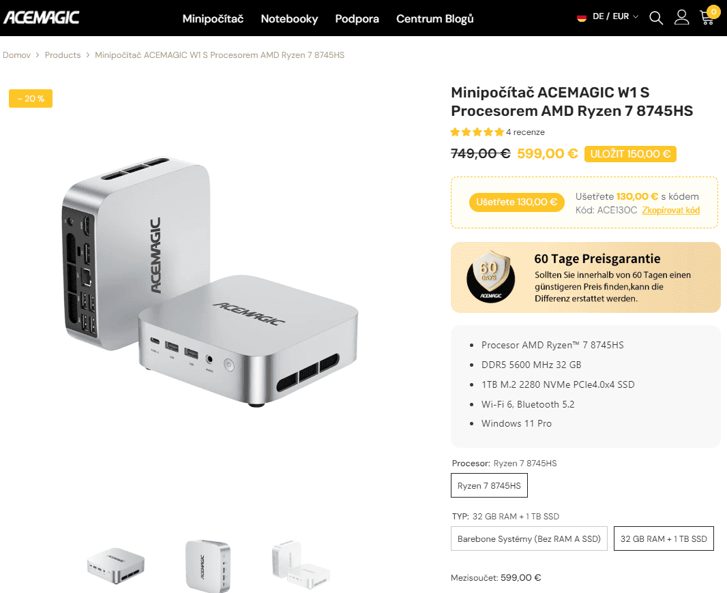Click the German flag icon

coord(582,17)
